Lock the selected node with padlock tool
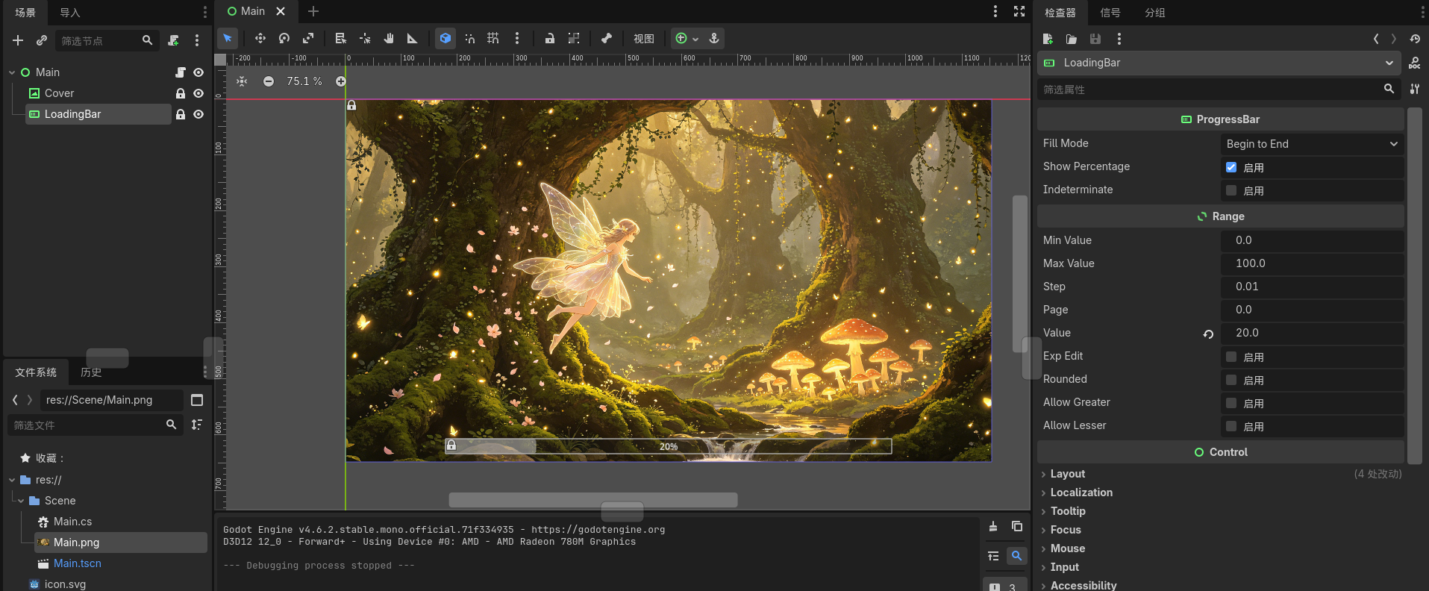Image resolution: width=1429 pixels, height=591 pixels. [x=550, y=39]
